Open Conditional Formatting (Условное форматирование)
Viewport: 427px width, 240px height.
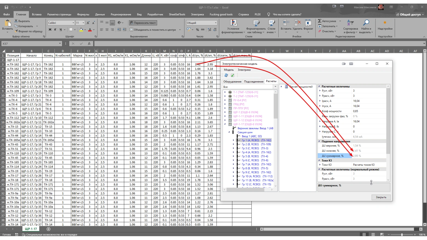[233, 27]
